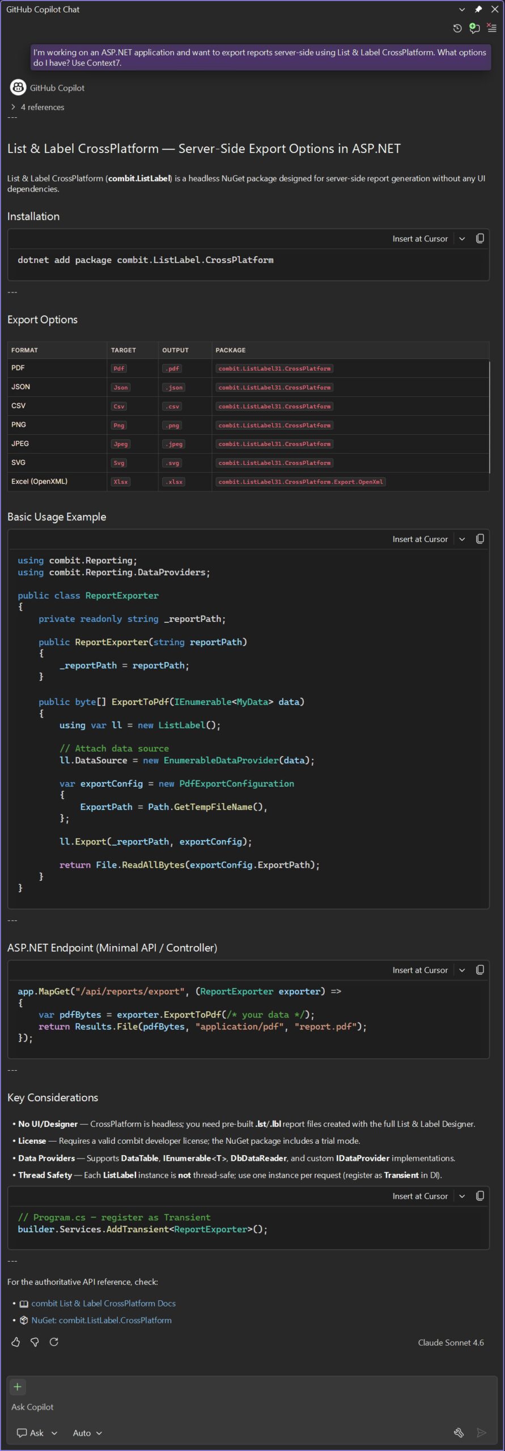
Task: Click the Export.OpenXml package name cell
Action: [300, 482]
